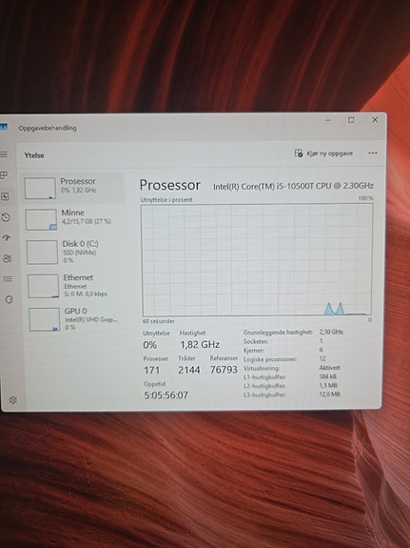Open the settings gear at sidebar bottom
This screenshot has width=410, height=548.
(x=13, y=400)
